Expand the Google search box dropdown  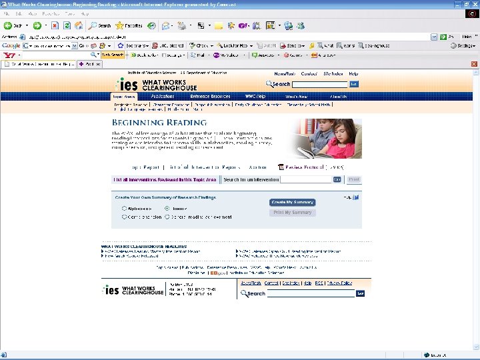(75, 46)
